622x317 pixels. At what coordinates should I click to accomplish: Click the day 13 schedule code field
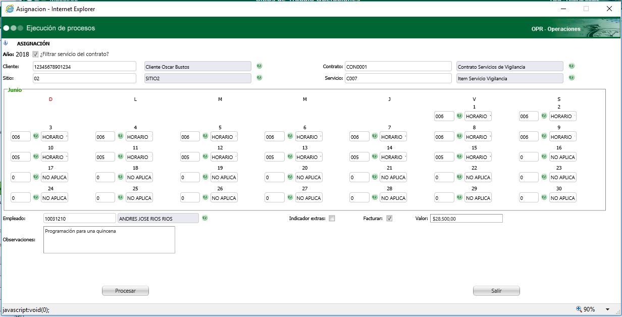pyautogui.click(x=275, y=157)
